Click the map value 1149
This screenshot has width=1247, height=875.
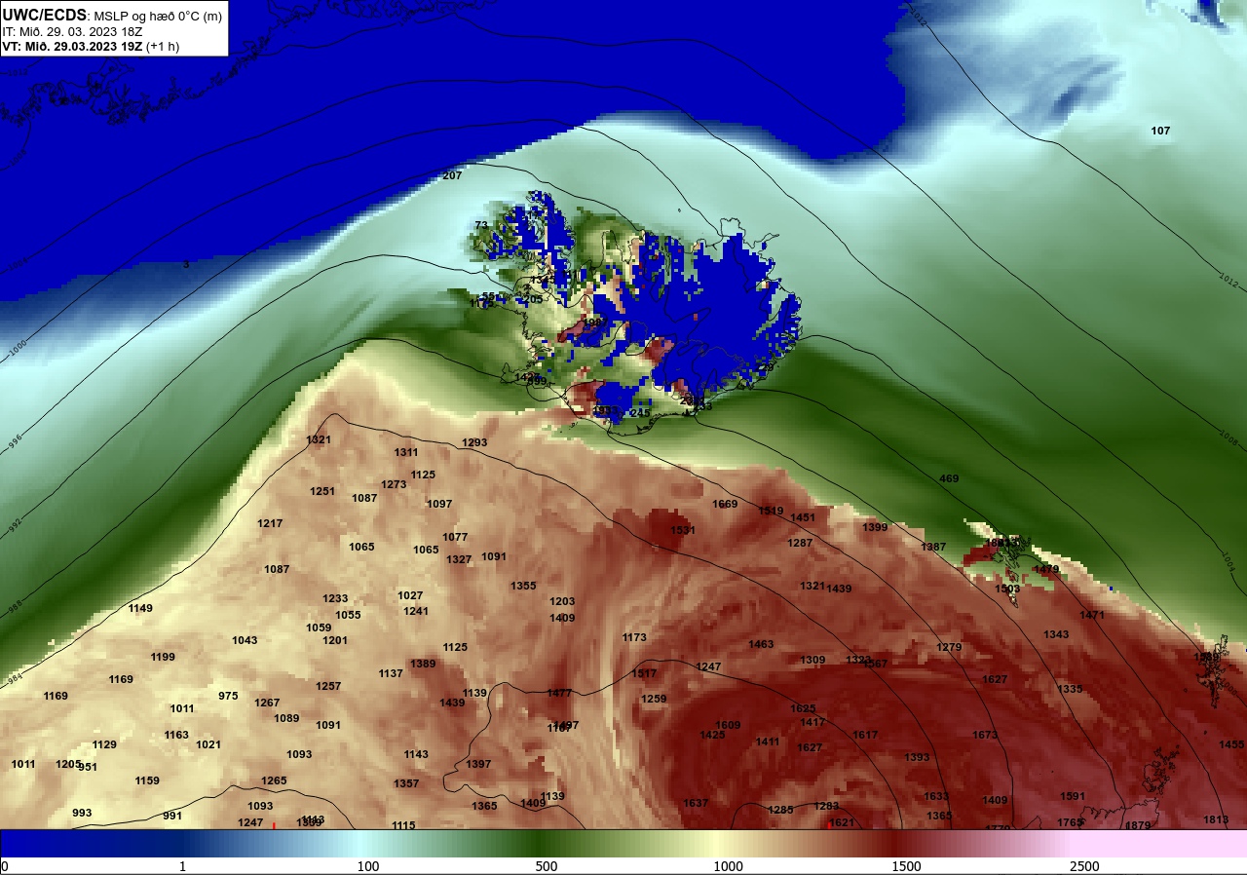140,608
